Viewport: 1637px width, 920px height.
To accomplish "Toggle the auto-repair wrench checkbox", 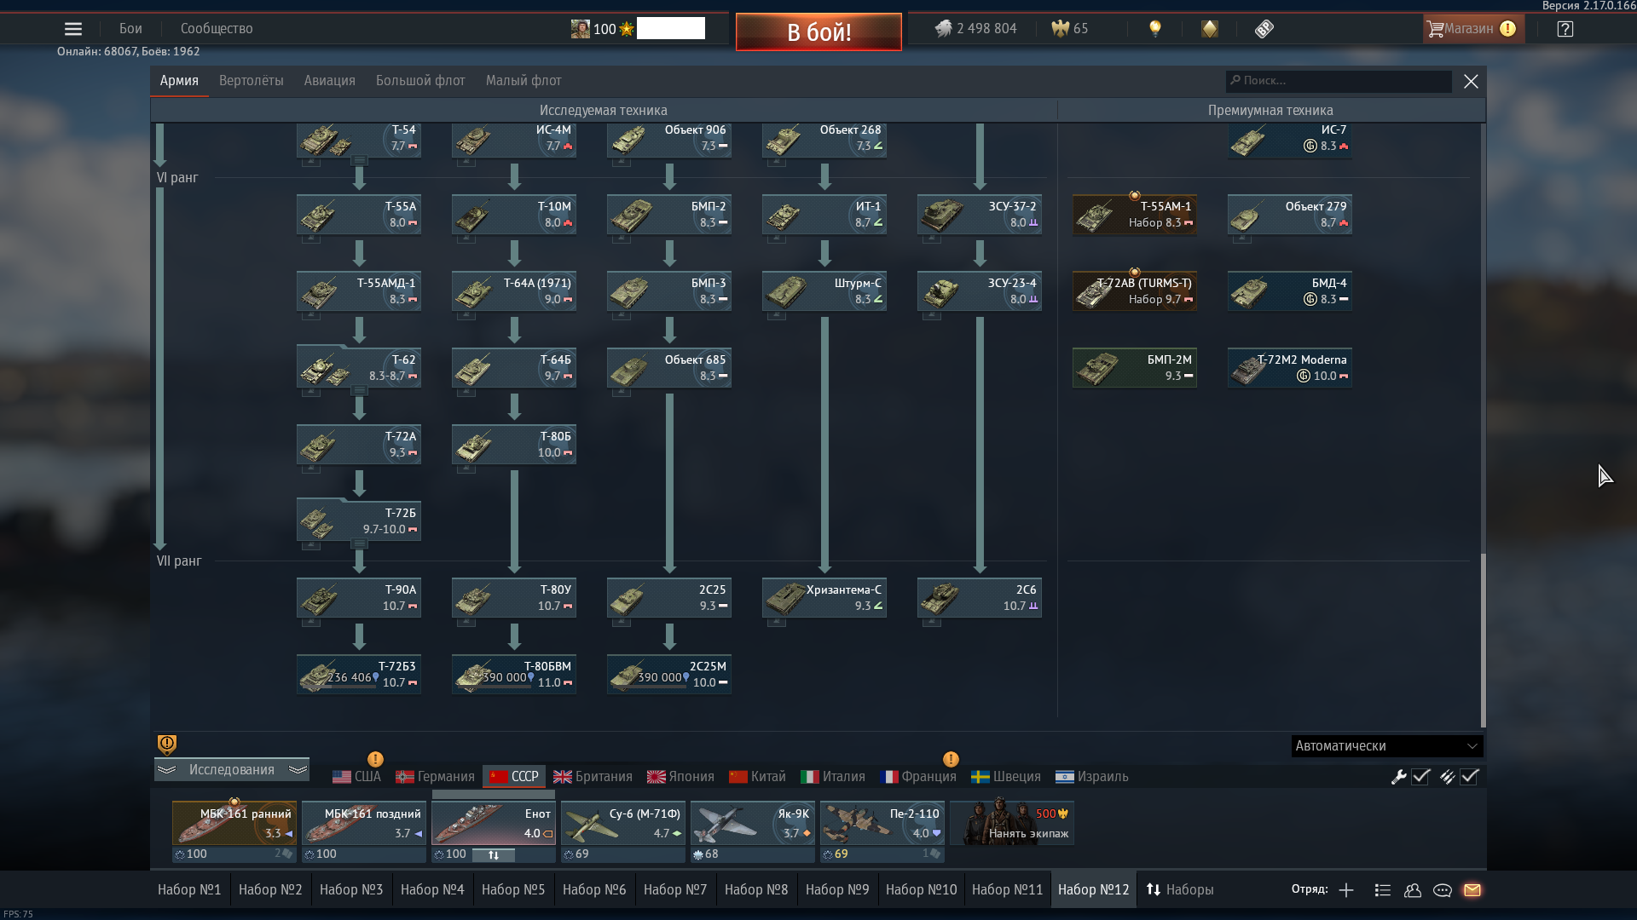I will [x=1420, y=777].
